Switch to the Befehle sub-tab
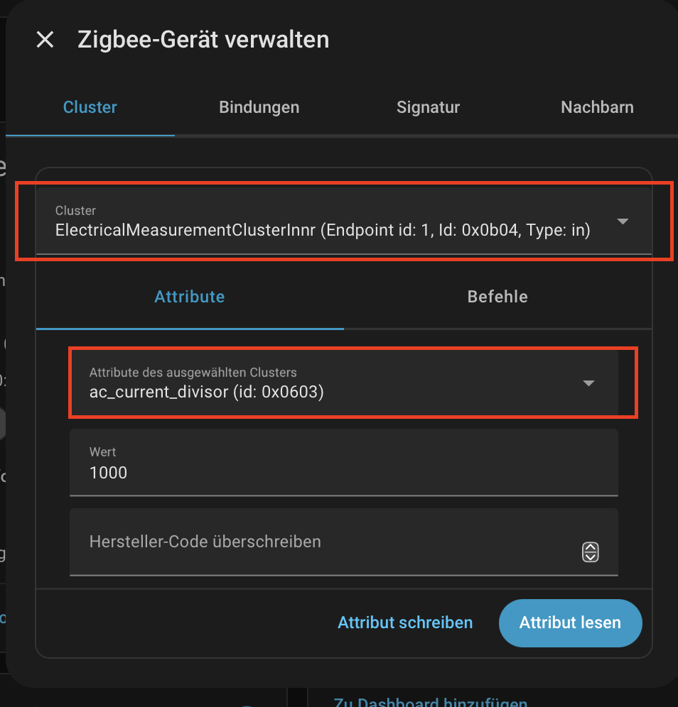 tap(497, 297)
